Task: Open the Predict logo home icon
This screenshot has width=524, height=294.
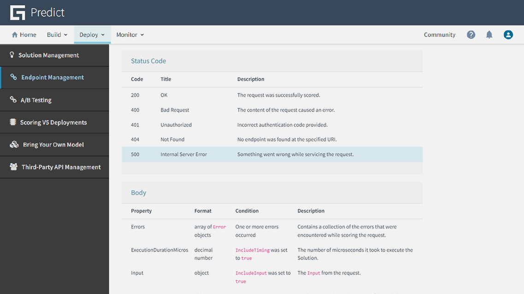Action: tap(17, 12)
